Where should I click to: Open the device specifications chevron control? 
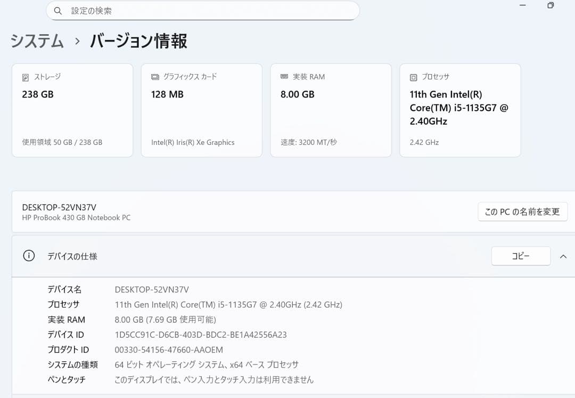click(x=563, y=256)
